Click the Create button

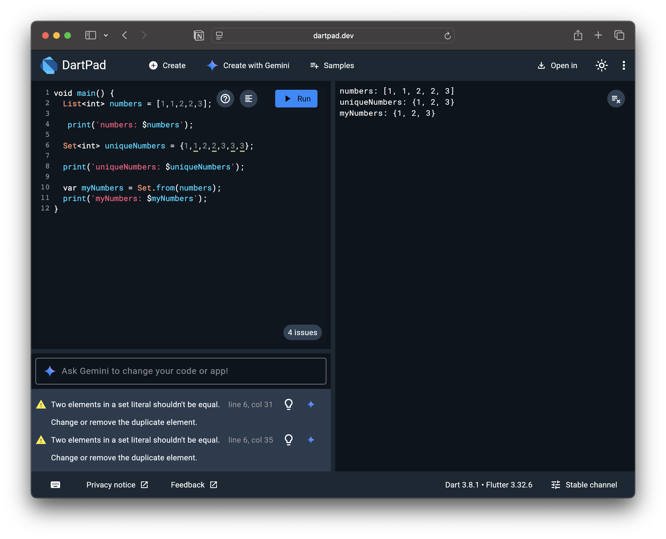coord(167,66)
